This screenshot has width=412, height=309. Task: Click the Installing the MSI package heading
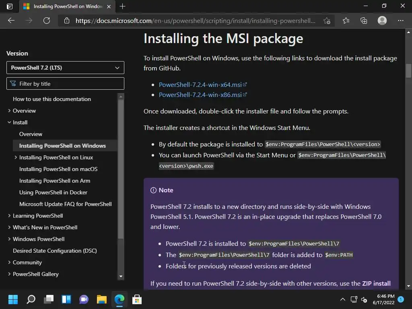coord(223,39)
